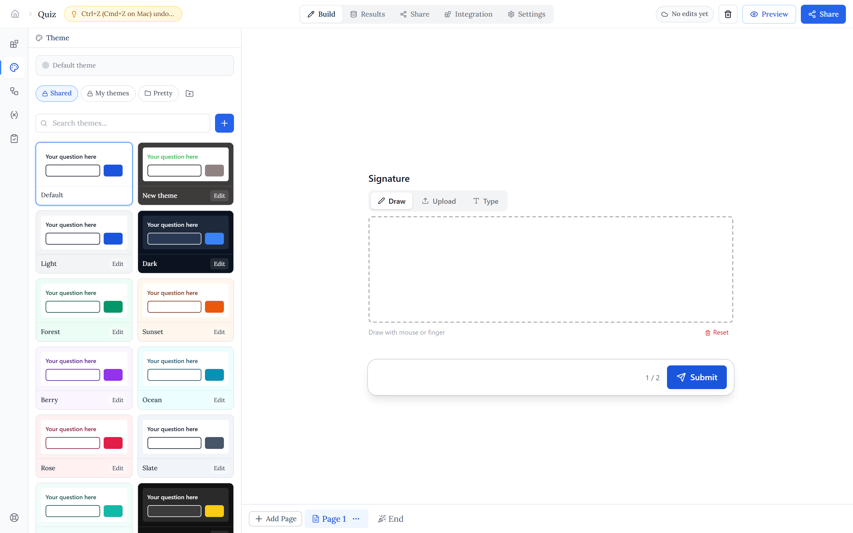Viewport: 853px width, 533px height.
Task: Apply the Default theme card
Action: tap(84, 174)
